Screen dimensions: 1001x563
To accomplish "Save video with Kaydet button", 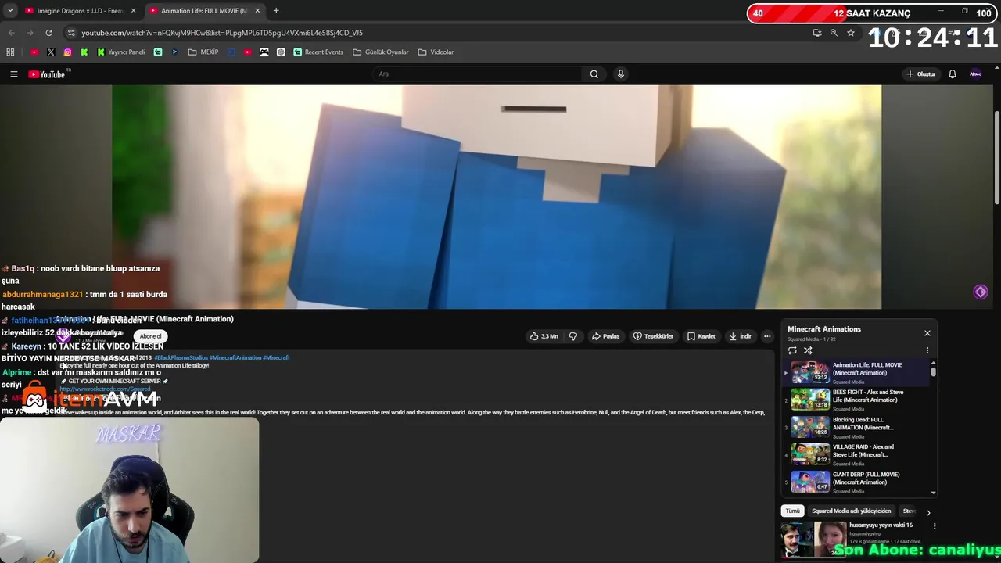I will point(701,336).
